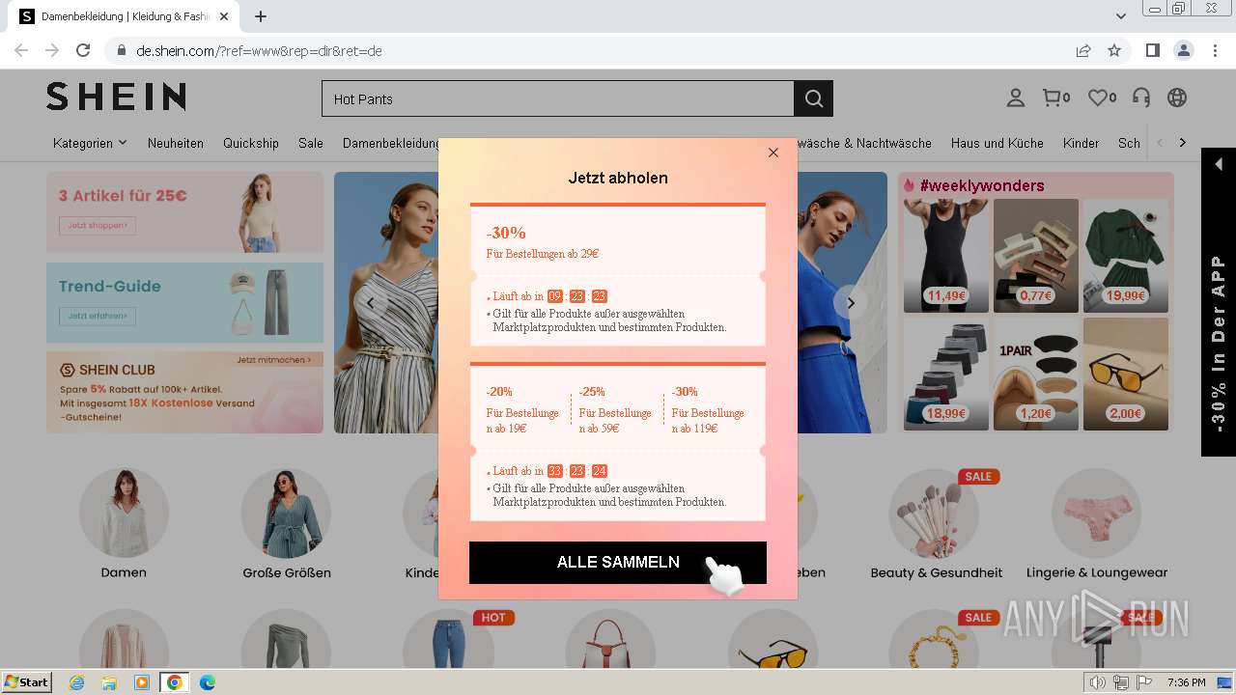Open Microsoft Edge from taskbar
This screenshot has height=695, width=1236.
[x=207, y=682]
